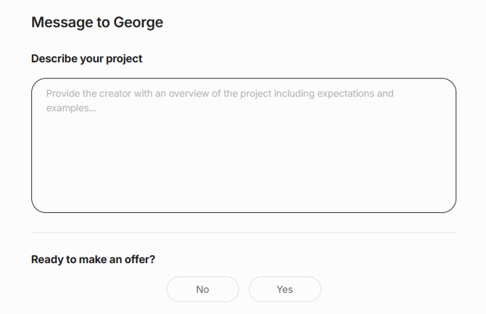The width and height of the screenshot is (486, 314).
Task: Click the Yes button
Action: coord(285,289)
